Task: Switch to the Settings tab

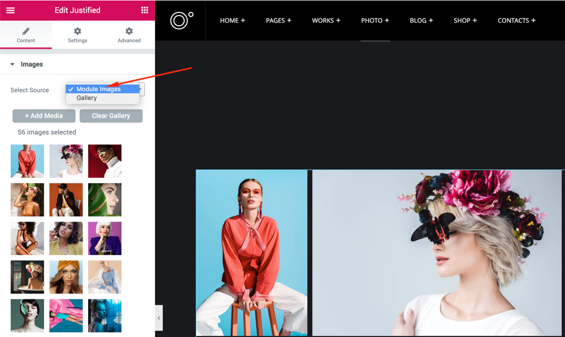Action: pyautogui.click(x=77, y=35)
